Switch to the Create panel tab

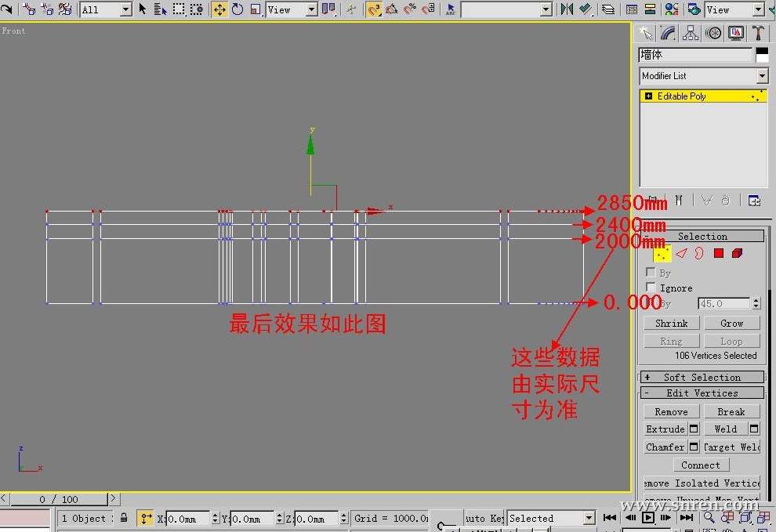pyautogui.click(x=645, y=33)
